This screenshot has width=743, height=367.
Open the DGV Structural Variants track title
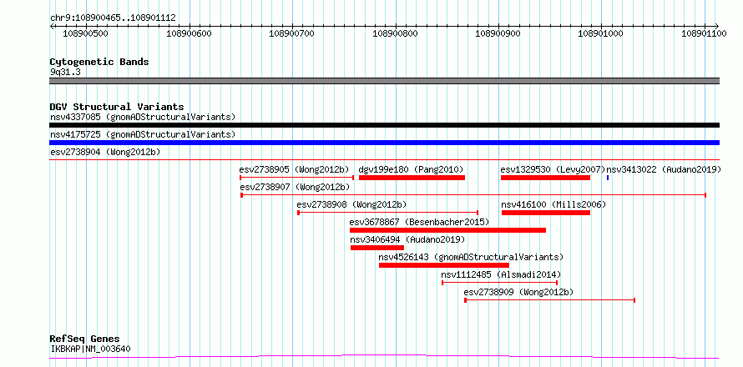point(117,107)
